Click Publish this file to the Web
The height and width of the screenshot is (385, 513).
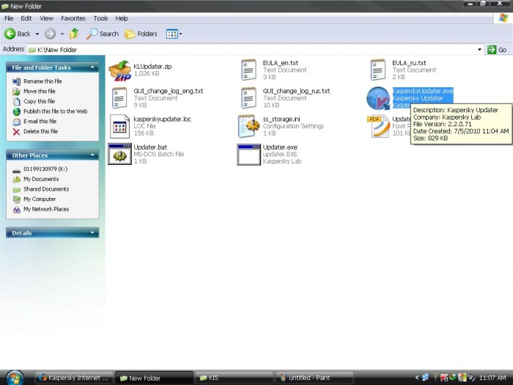55,111
